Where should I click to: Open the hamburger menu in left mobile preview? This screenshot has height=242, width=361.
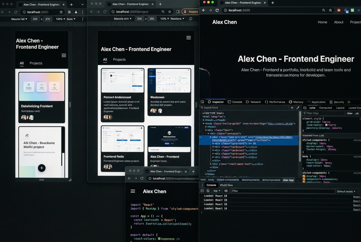tap(64, 55)
